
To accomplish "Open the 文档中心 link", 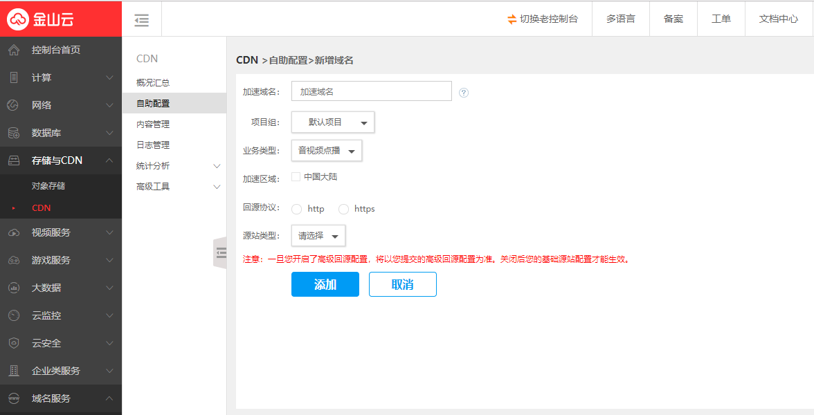I will 778,19.
